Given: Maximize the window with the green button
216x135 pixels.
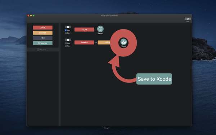Looking at the screenshot, I should pos(33,15).
